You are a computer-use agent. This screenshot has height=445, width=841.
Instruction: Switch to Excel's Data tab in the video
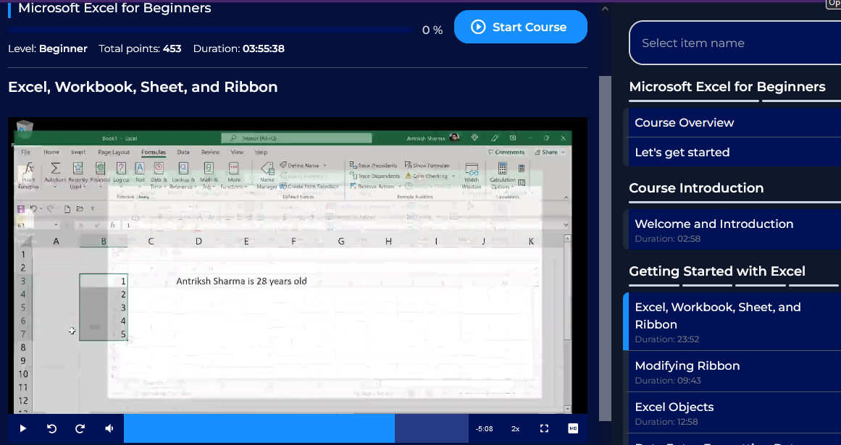pyautogui.click(x=183, y=152)
